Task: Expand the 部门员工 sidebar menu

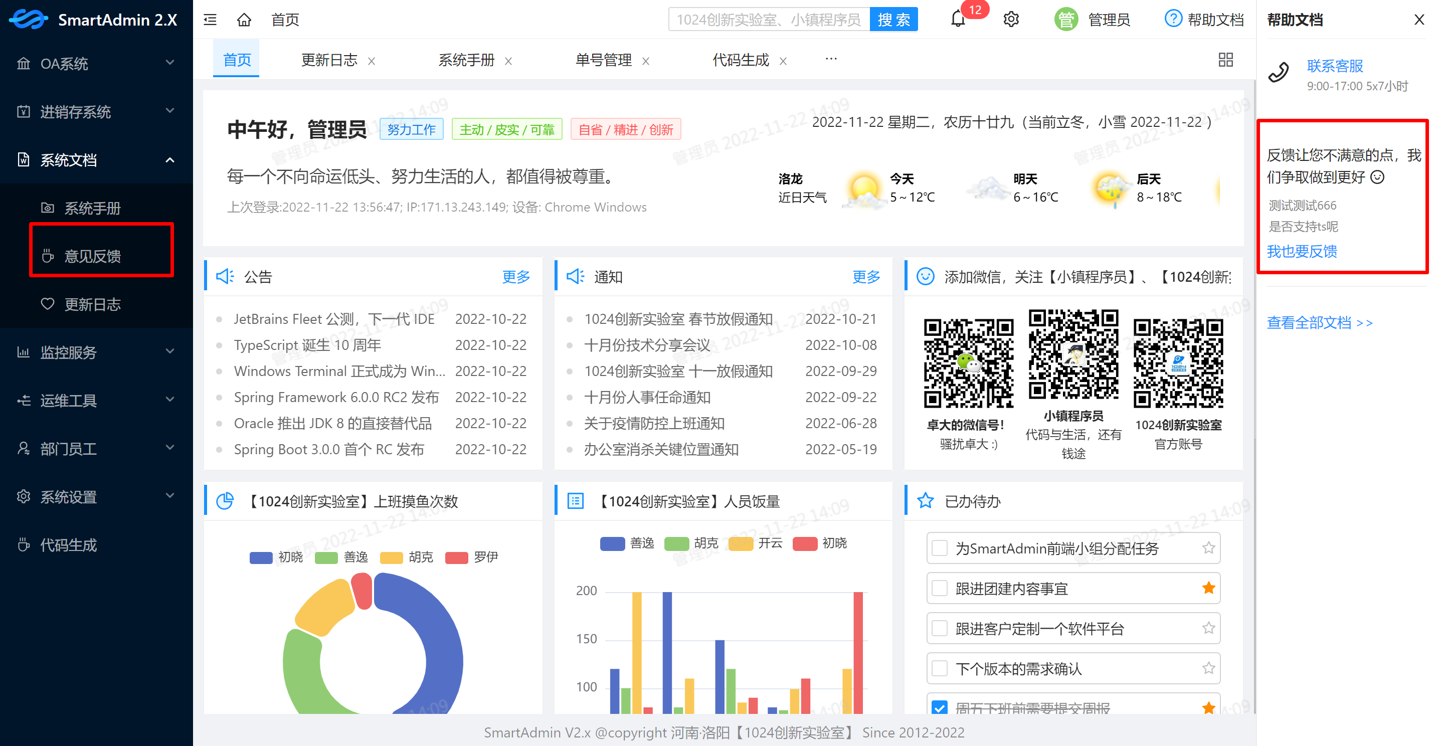Action: 96,448
